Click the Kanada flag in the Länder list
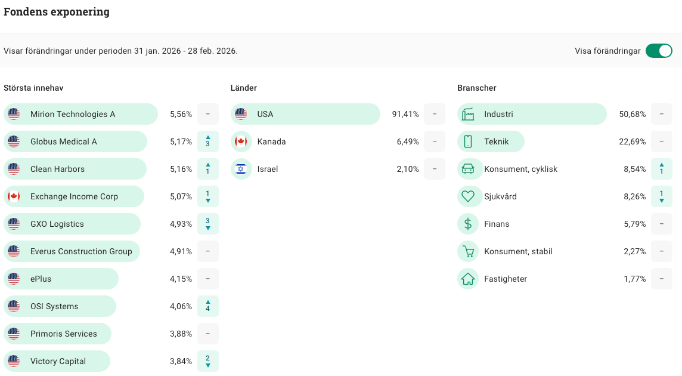 tap(240, 141)
